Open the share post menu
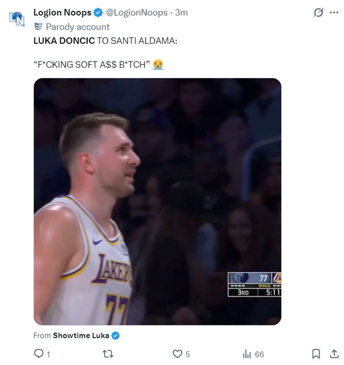 coord(334,354)
